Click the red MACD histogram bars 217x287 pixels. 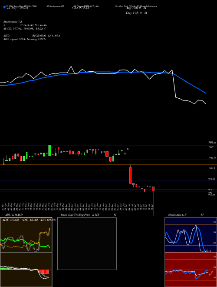[x=43, y=272]
